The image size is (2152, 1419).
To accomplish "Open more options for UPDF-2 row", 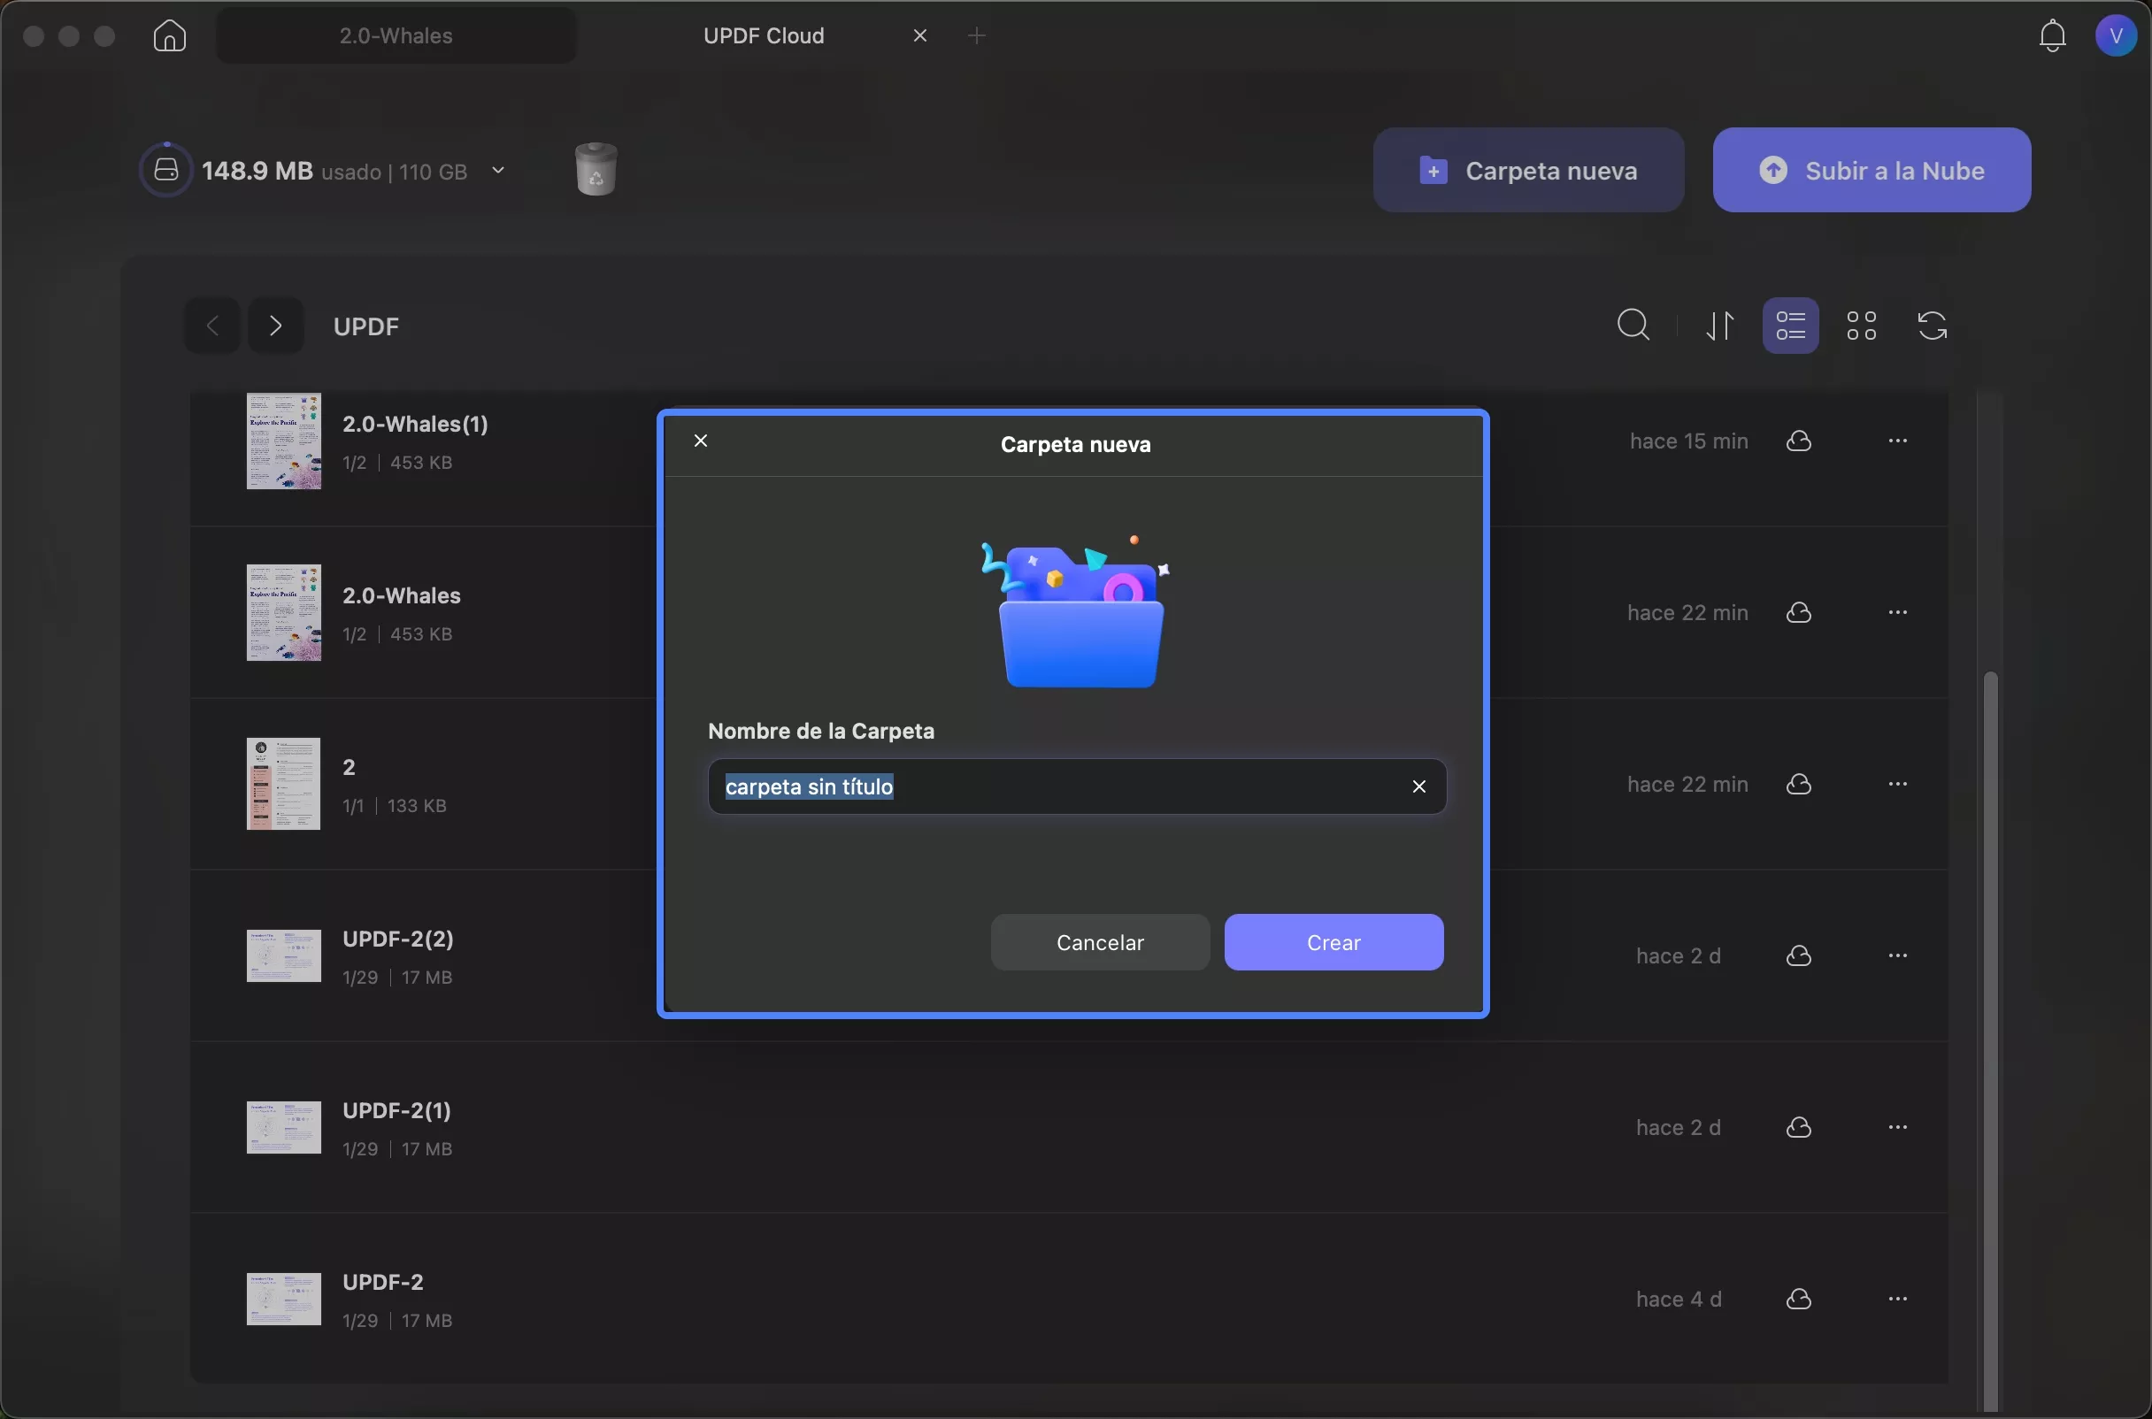I will point(1898,1299).
